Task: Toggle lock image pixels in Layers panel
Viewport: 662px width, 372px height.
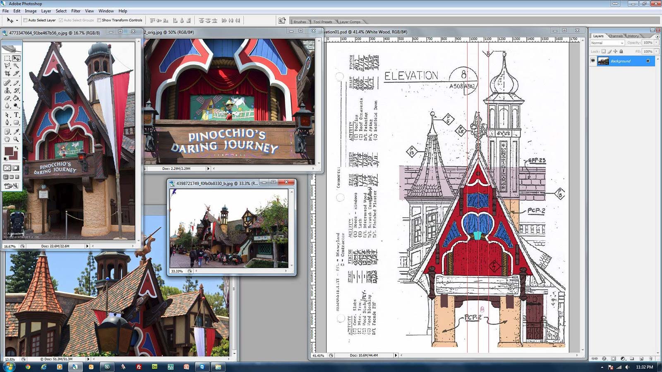Action: pos(609,52)
